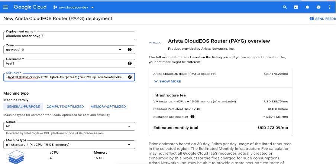Open the hamburger navigation menu
The image size is (336, 164).
6,7
